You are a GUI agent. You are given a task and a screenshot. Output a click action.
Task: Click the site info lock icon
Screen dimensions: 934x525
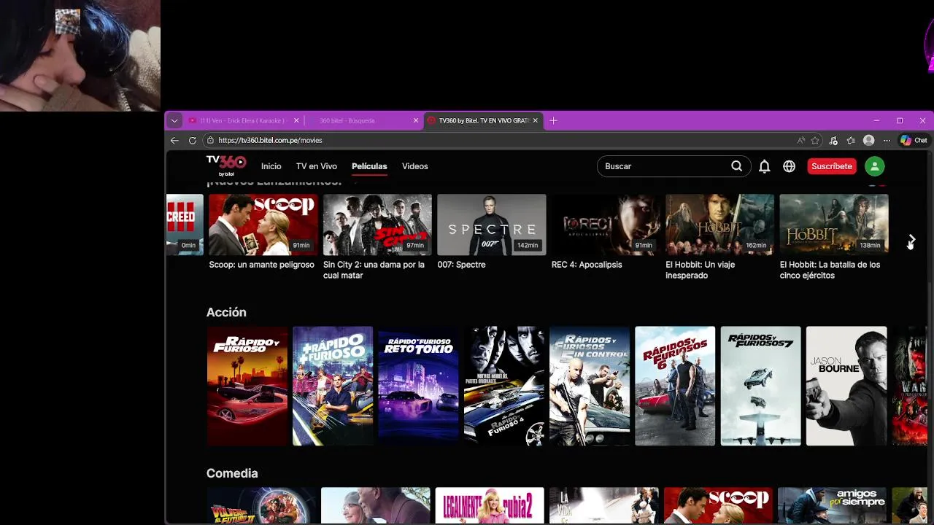tap(210, 140)
